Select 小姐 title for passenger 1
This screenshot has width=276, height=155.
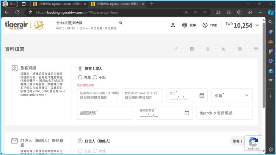(x=95, y=77)
